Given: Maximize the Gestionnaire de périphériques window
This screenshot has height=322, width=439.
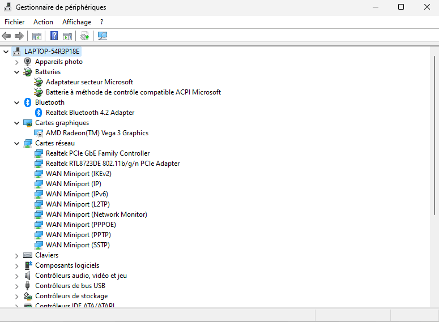Looking at the screenshot, I should [401, 7].
